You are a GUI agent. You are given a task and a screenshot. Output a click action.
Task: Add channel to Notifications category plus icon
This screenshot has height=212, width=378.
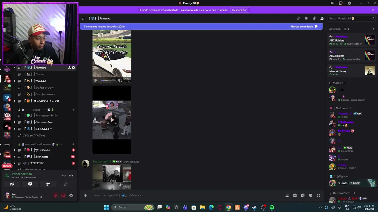(x=74, y=144)
